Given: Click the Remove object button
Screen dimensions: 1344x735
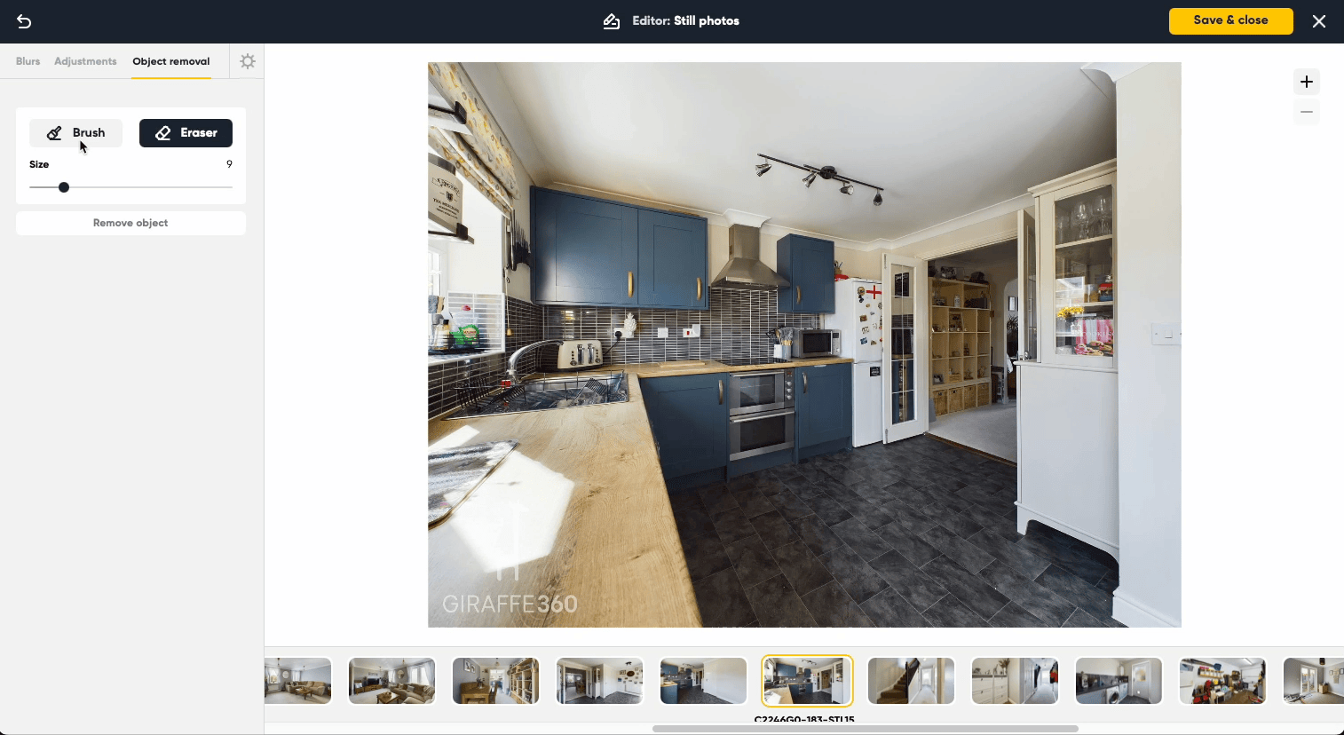Looking at the screenshot, I should pyautogui.click(x=130, y=223).
